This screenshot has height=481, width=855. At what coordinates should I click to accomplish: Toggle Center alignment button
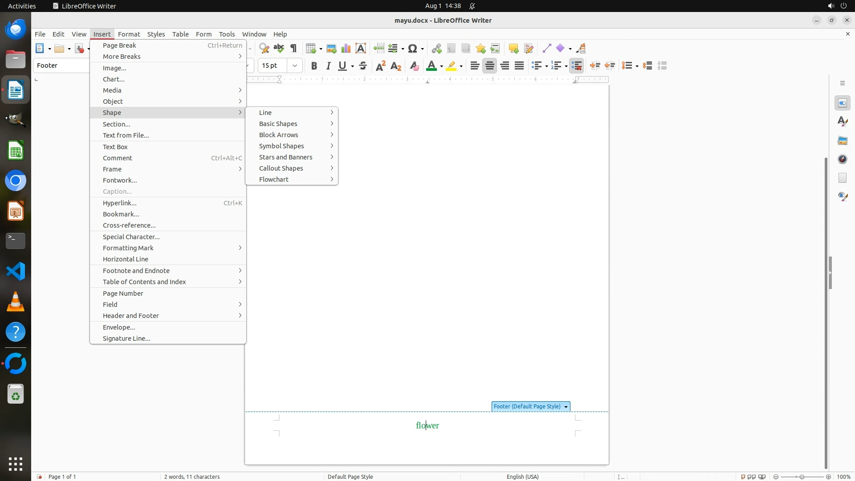point(490,66)
